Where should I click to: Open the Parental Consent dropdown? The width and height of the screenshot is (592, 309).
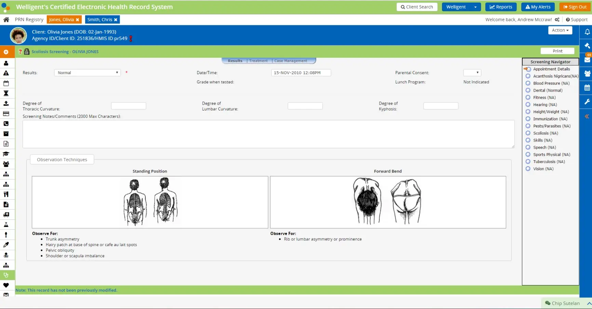point(472,72)
